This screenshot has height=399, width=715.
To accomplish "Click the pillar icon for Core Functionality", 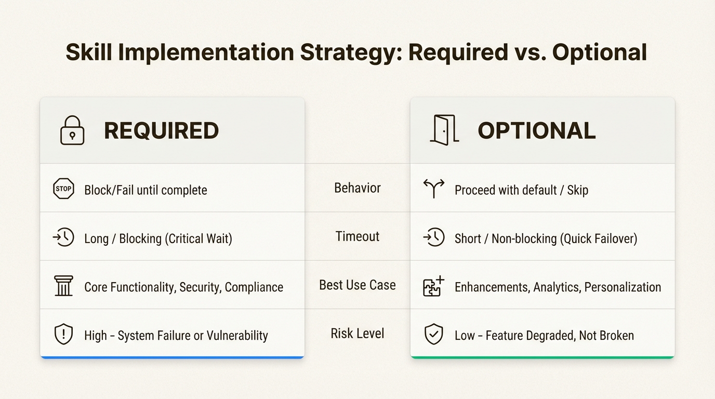I will (63, 286).
